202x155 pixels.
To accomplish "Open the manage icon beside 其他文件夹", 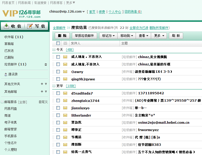I will point(46,84).
